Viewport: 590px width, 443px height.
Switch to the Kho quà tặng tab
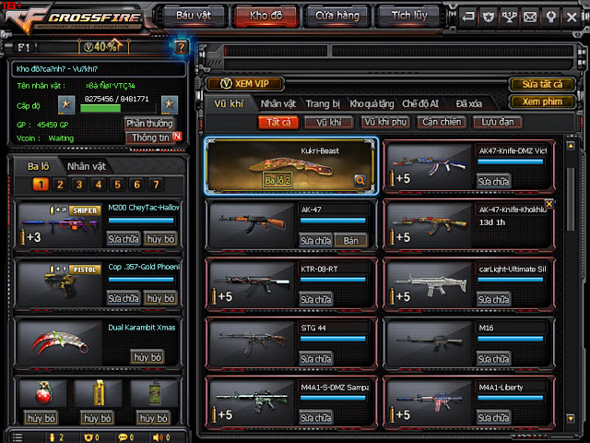point(372,103)
